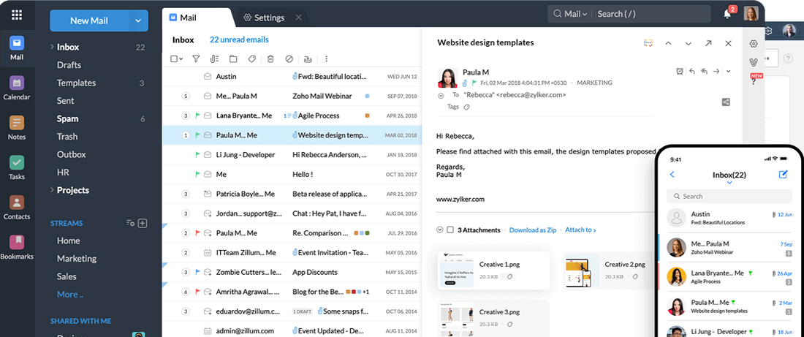
Task: Toggle flag on Lana Bryante email
Action: pos(197,116)
